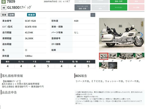Click the top green 登録/変更 button
The height and width of the screenshot is (109, 146).
tap(118, 1)
